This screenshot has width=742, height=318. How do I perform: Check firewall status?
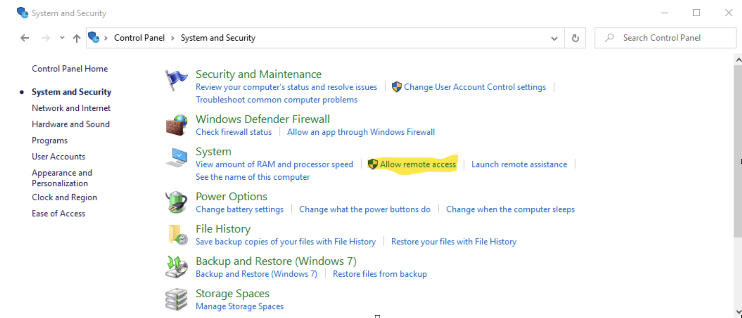tap(233, 132)
